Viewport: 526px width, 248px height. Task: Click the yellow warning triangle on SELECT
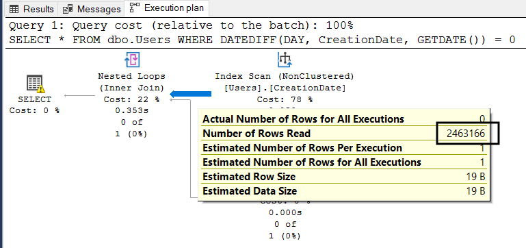coord(40,88)
